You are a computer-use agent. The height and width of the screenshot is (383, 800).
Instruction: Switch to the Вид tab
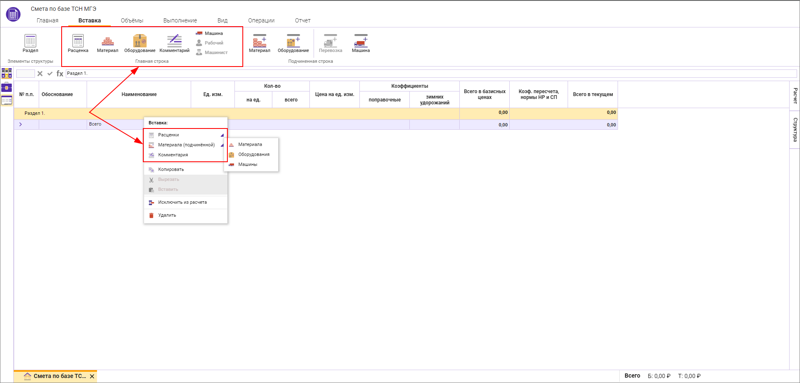coord(222,20)
